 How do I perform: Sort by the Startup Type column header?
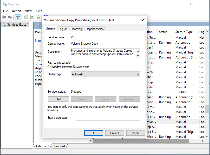pos(186,32)
